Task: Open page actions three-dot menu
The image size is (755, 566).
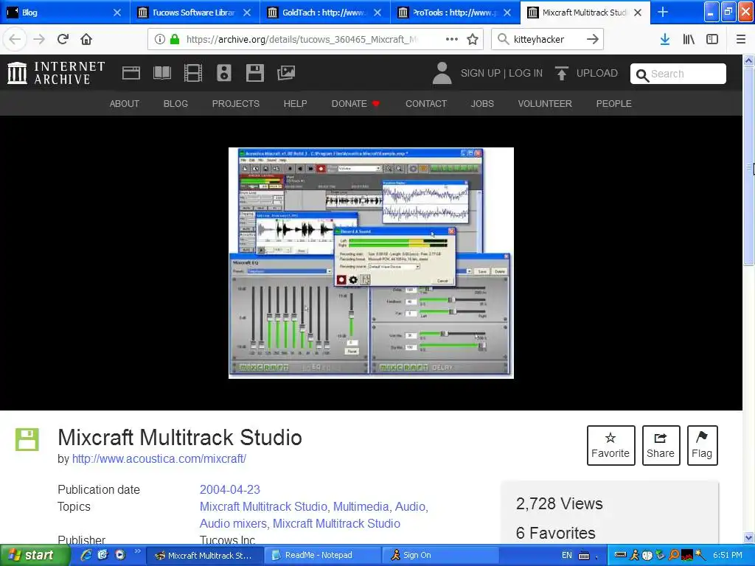Action: [x=452, y=39]
